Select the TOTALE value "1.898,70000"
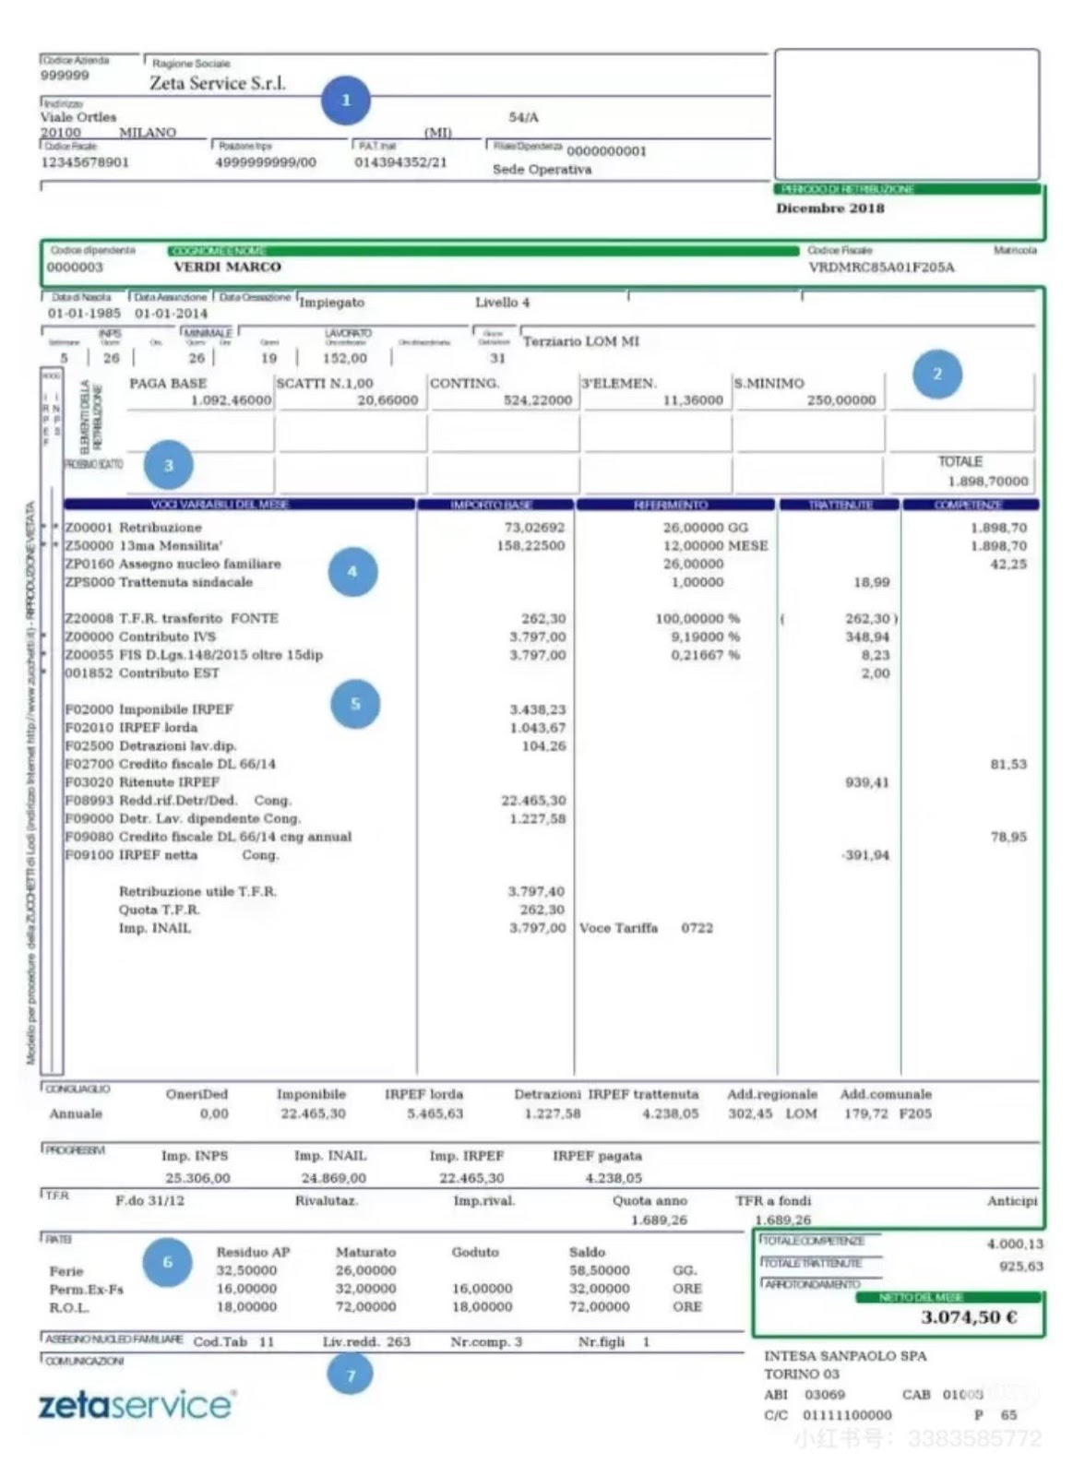Viewport: 1073px width, 1476px height. tap(987, 482)
